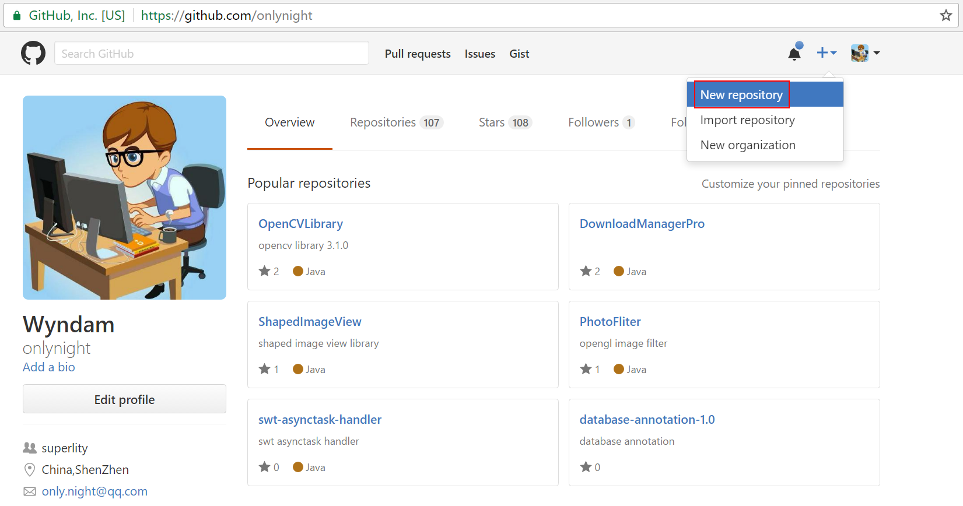963x506 pixels.
Task: Click the onlynight username text
Action: (57, 348)
